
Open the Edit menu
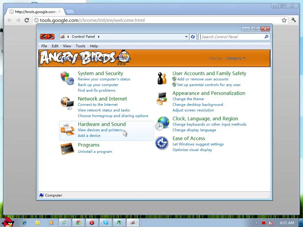(x=55, y=46)
